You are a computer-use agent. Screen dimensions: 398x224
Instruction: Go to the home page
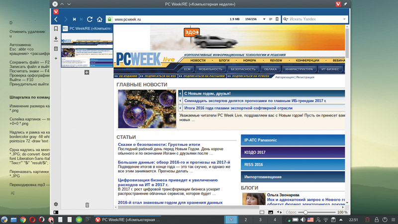(x=99, y=19)
